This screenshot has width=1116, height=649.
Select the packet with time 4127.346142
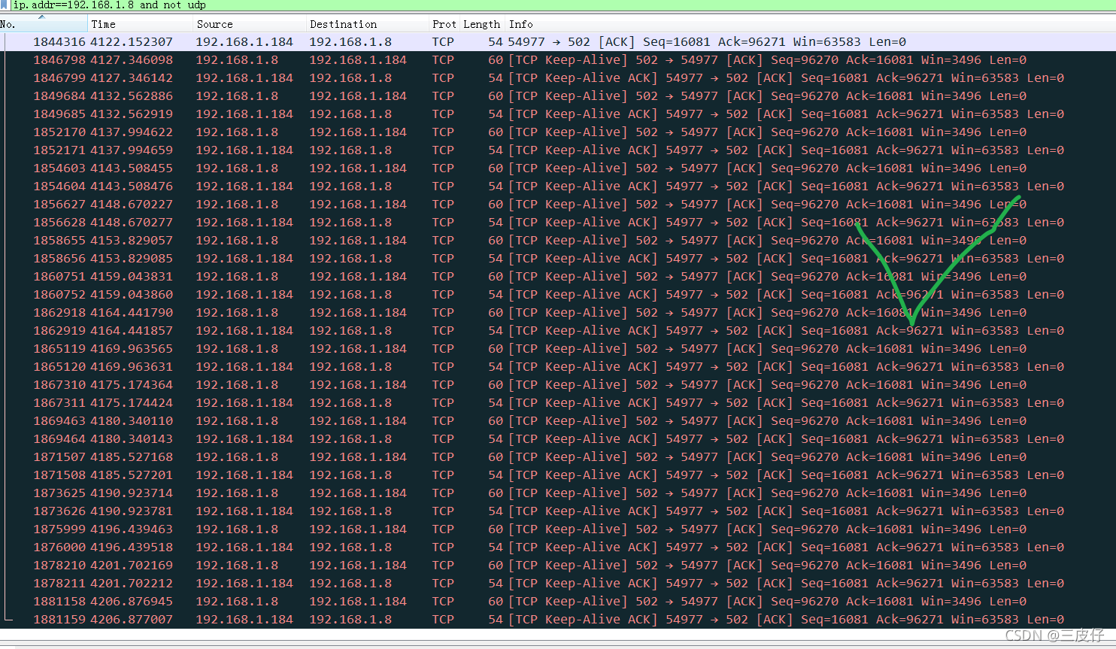tap(558, 78)
